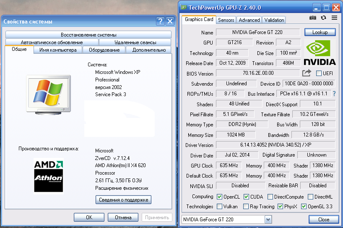
Task: Click the Driver Date value Jul 02, 2014
Action: 237,155
